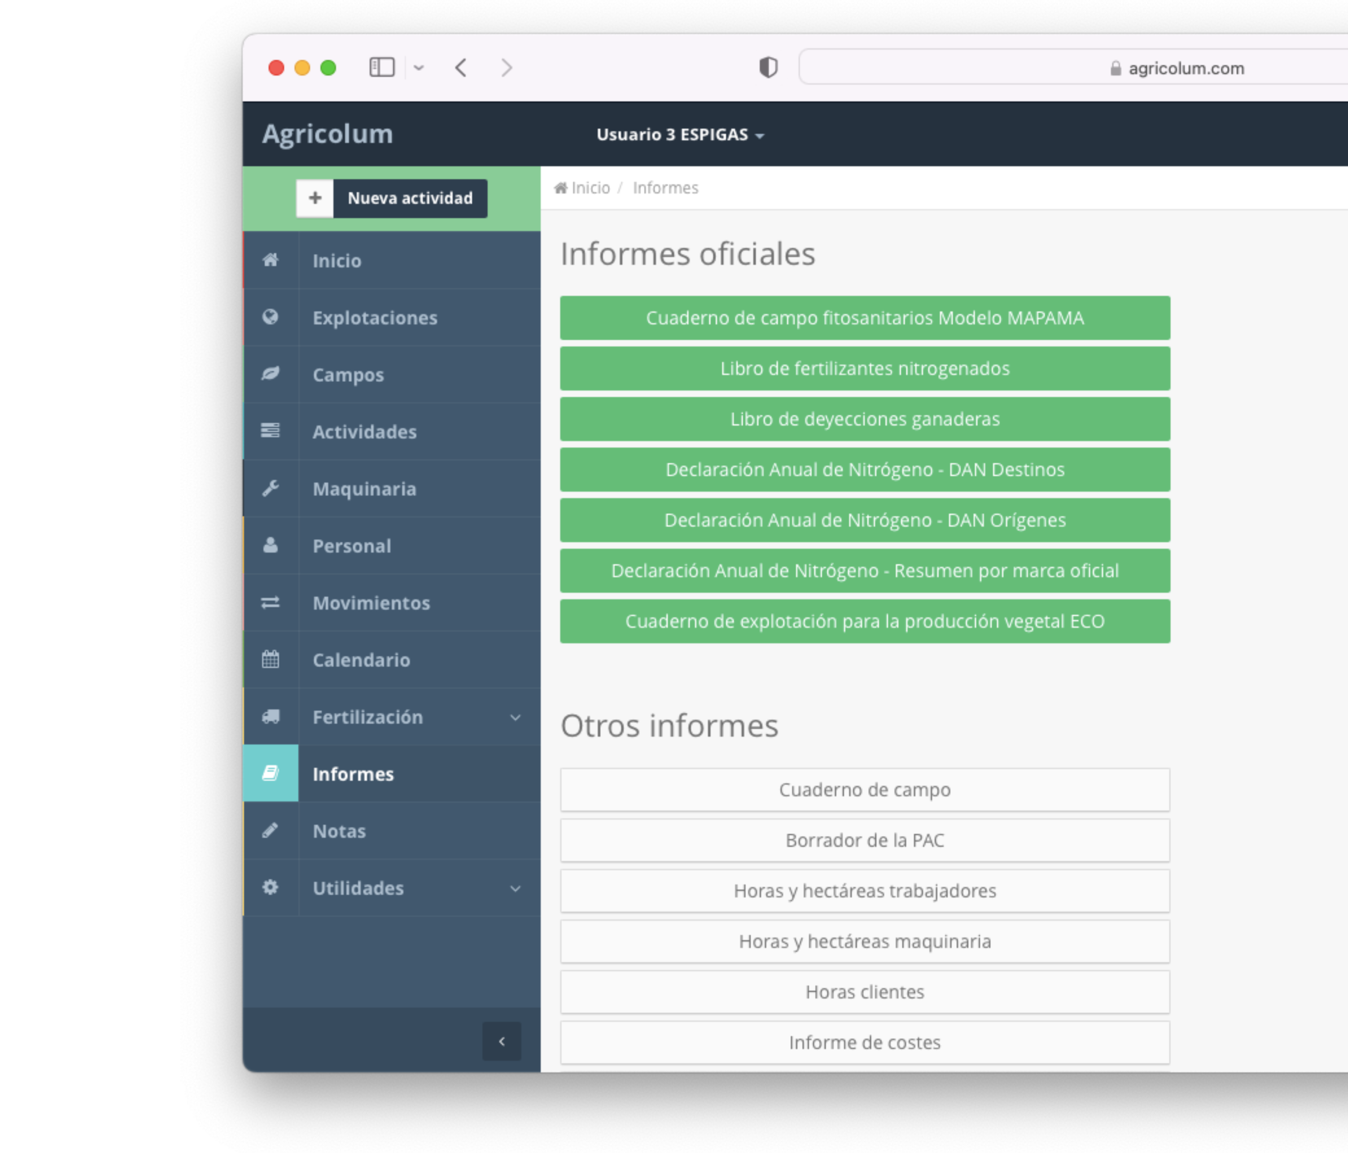Open Libro de fertilizantes nitrogenados report

[x=864, y=368]
